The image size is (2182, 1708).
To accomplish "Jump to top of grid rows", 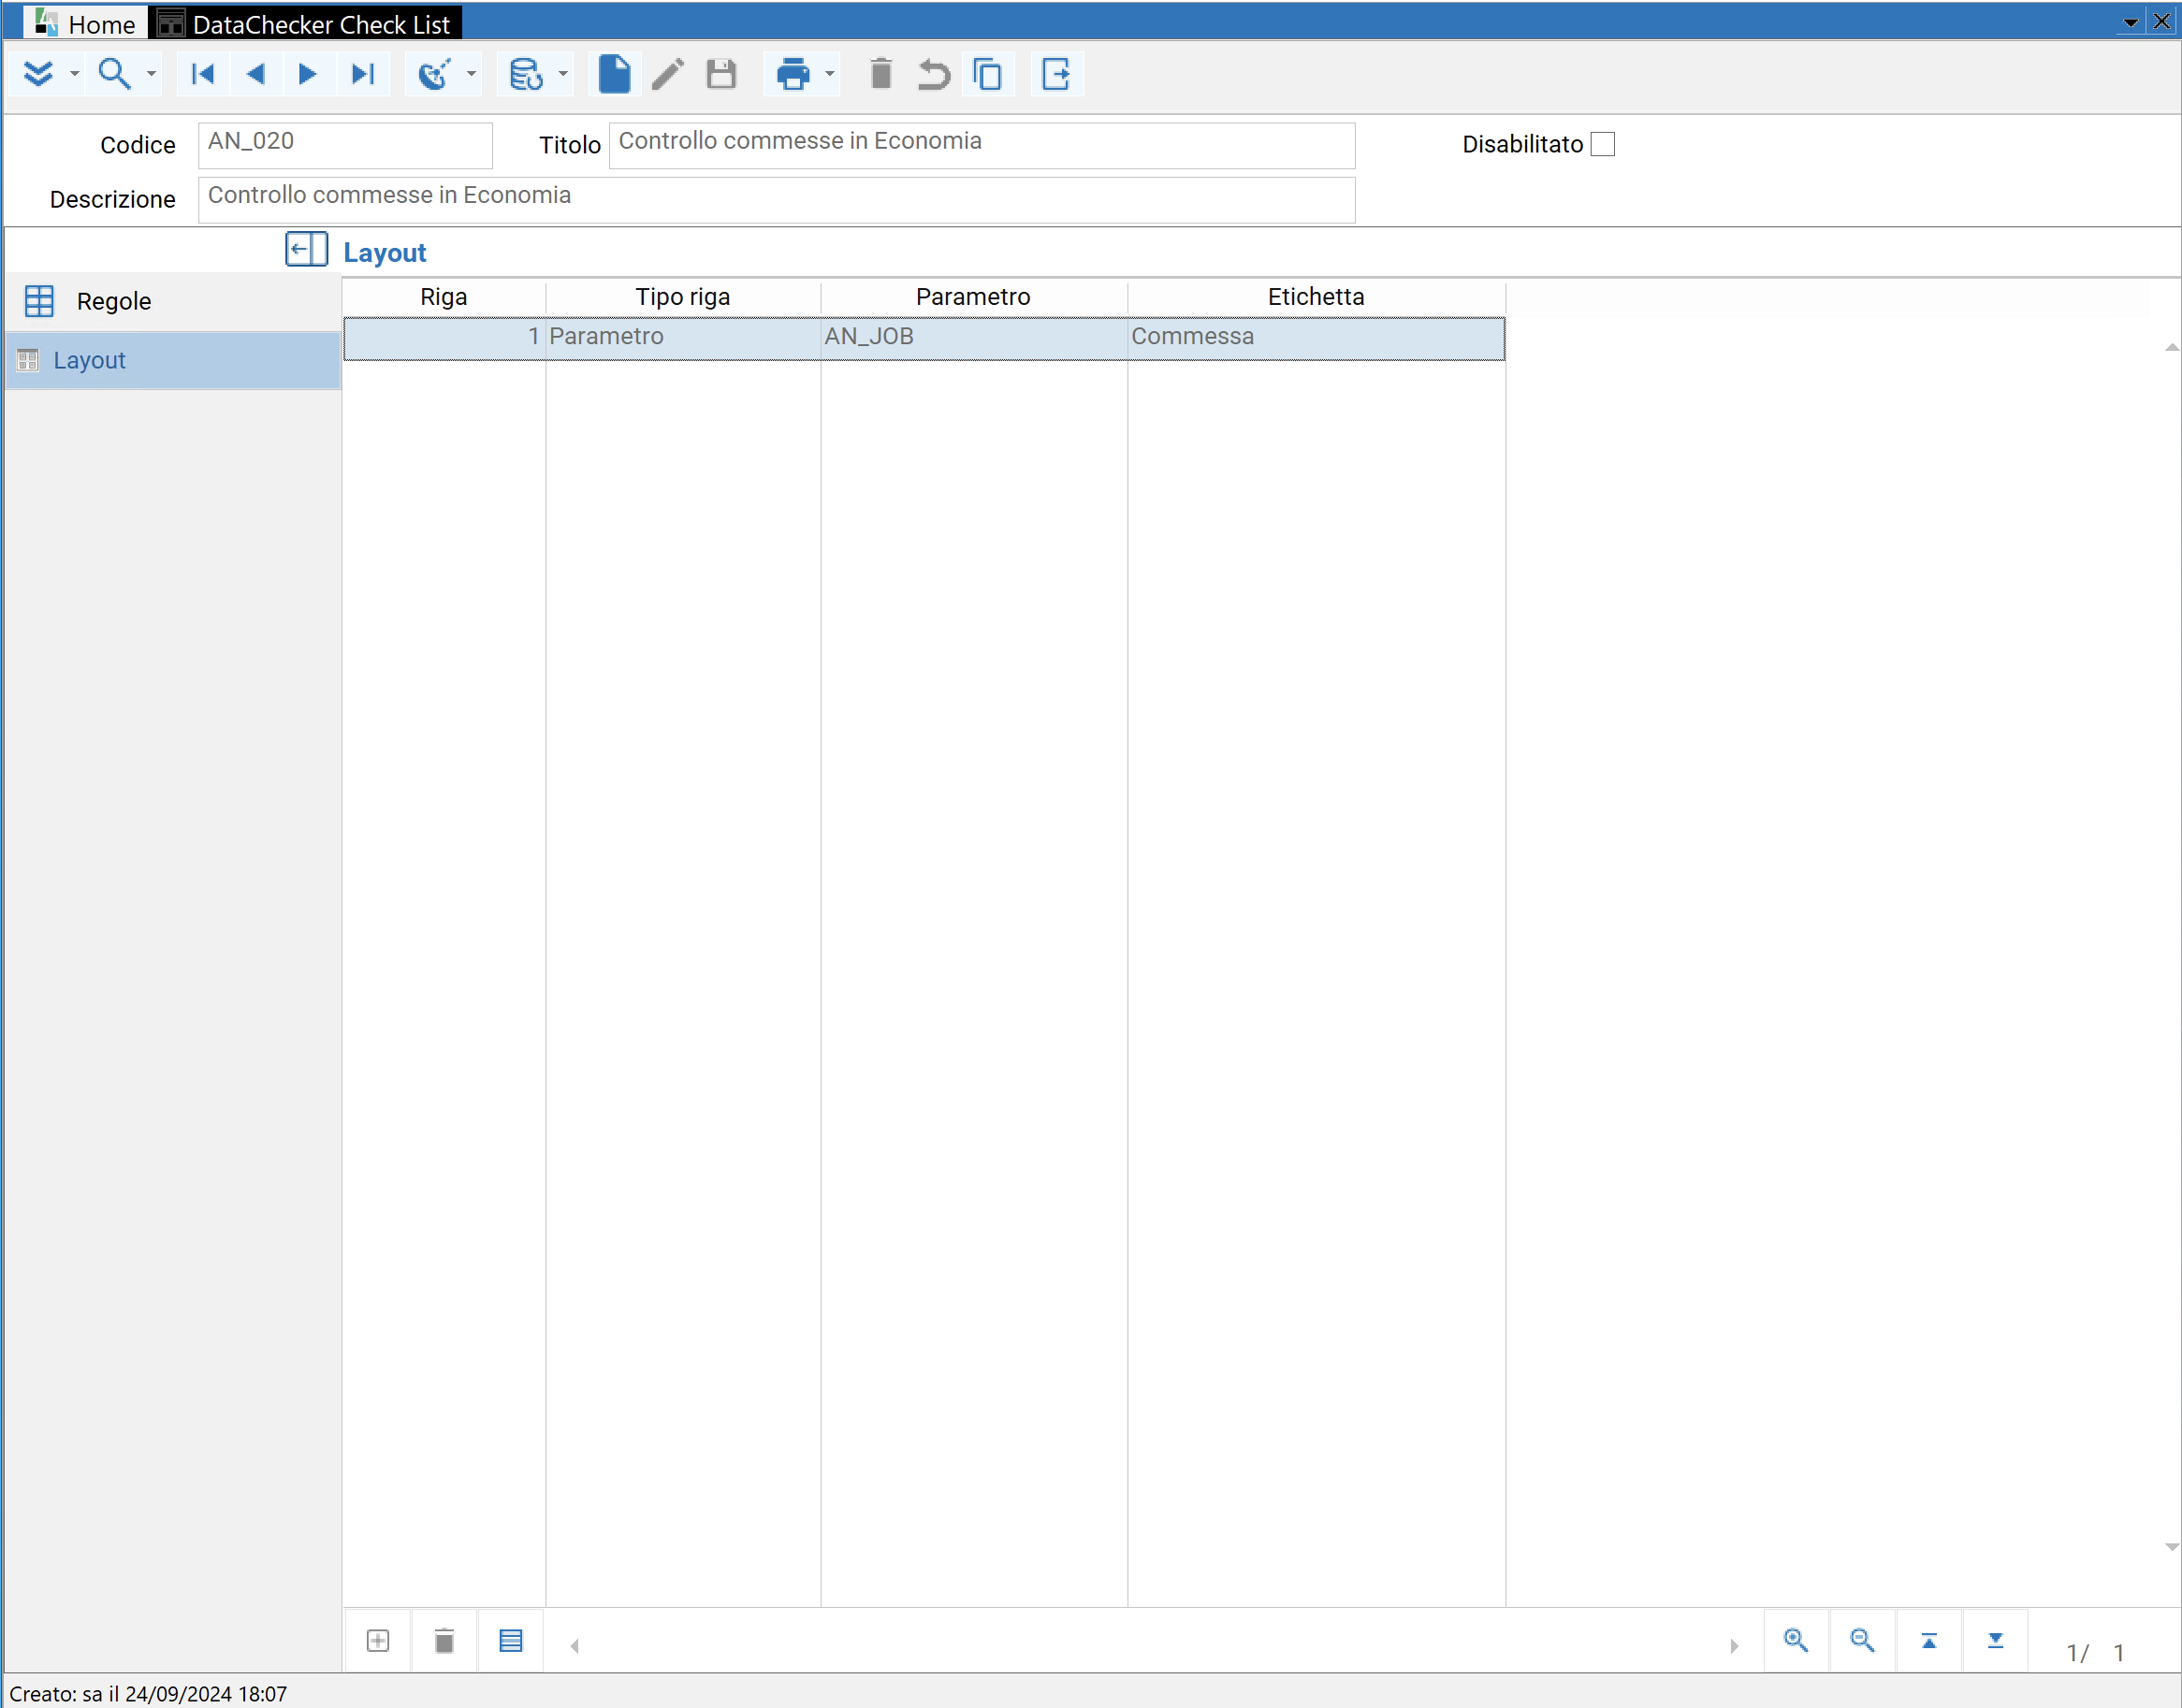I will click(x=1928, y=1641).
